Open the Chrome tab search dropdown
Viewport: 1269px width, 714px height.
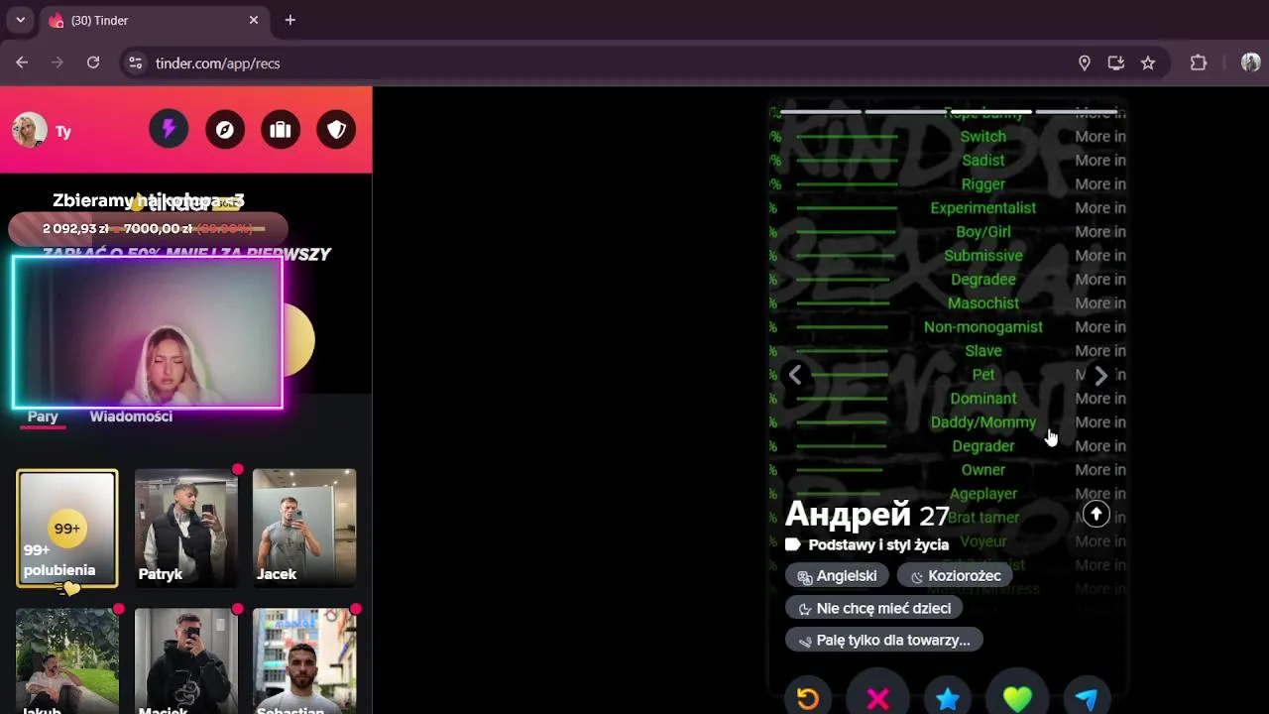20,20
